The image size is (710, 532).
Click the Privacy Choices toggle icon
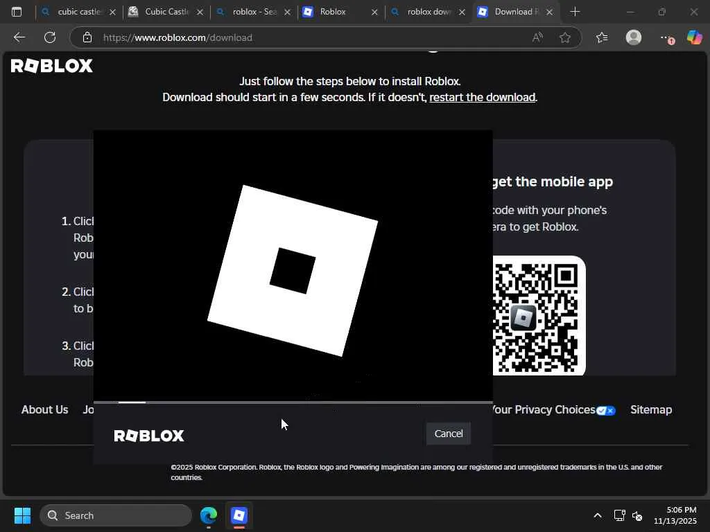(606, 411)
